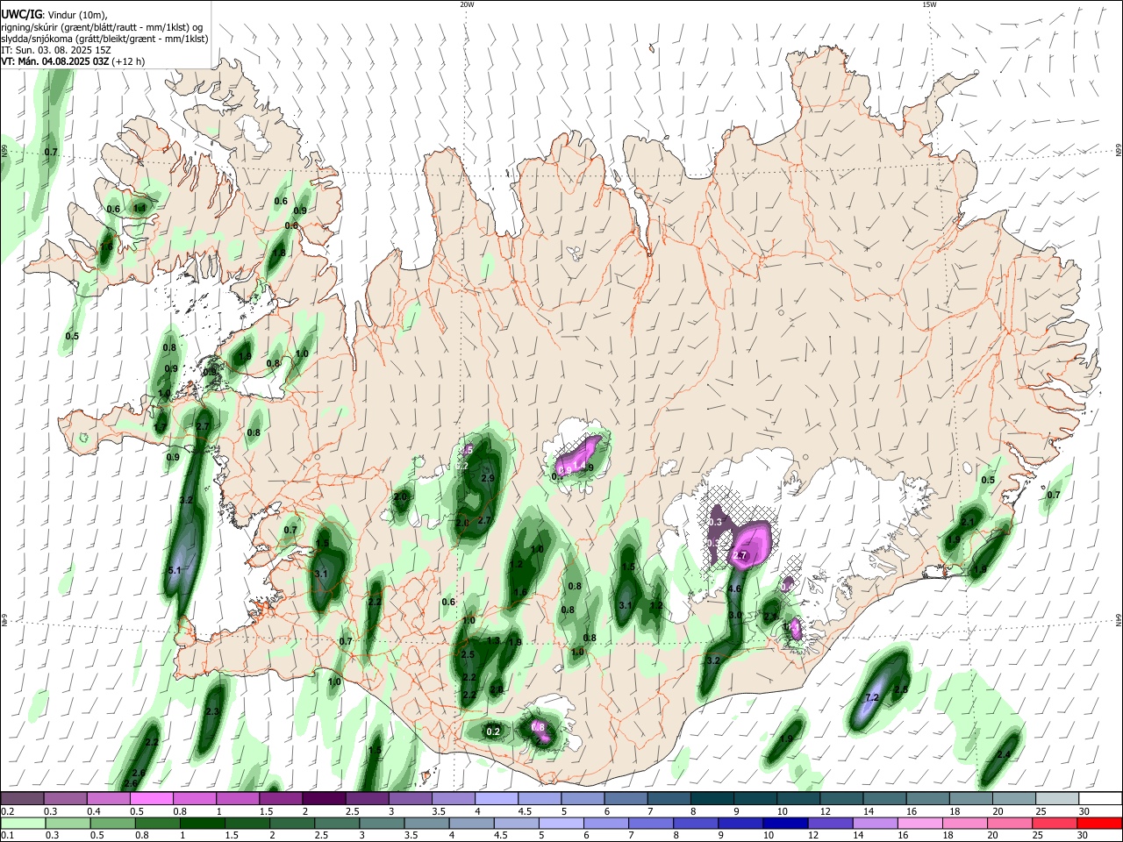Image resolution: width=1123 pixels, height=842 pixels.
Task: Pick the bright red rain swatch after 30
Action: coord(1099,823)
